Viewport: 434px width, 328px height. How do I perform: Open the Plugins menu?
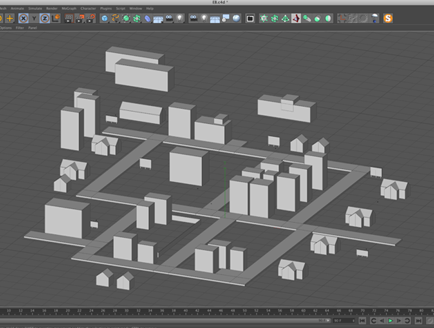click(106, 9)
